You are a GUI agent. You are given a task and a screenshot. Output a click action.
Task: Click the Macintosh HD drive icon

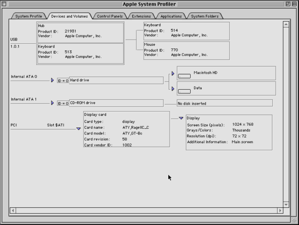point(184,76)
